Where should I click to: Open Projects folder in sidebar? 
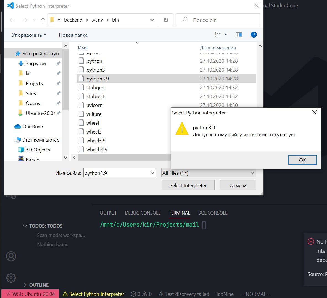coord(34,83)
